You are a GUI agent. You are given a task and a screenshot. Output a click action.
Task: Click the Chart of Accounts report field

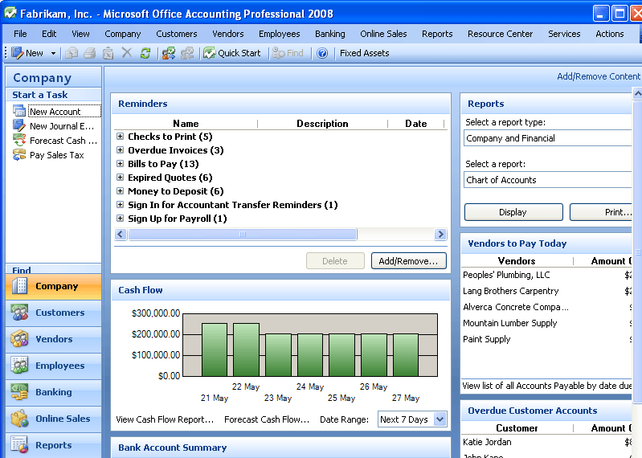click(x=548, y=180)
